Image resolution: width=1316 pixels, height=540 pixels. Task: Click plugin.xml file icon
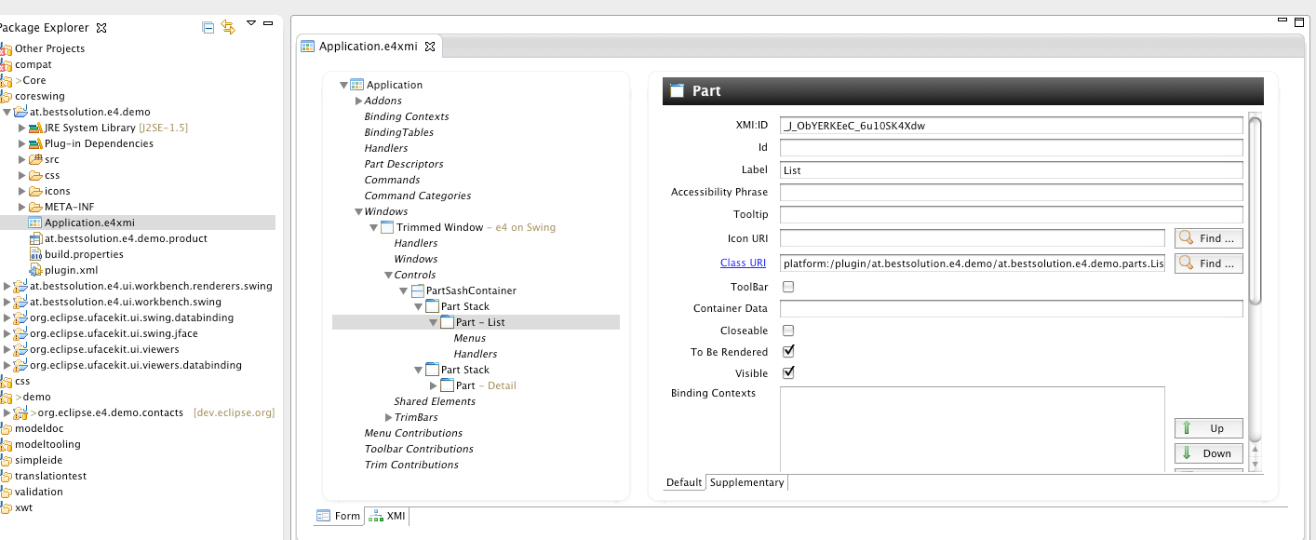[35, 270]
